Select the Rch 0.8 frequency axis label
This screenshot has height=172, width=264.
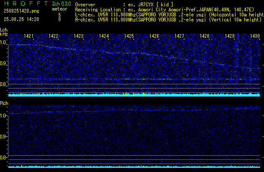[3, 157]
